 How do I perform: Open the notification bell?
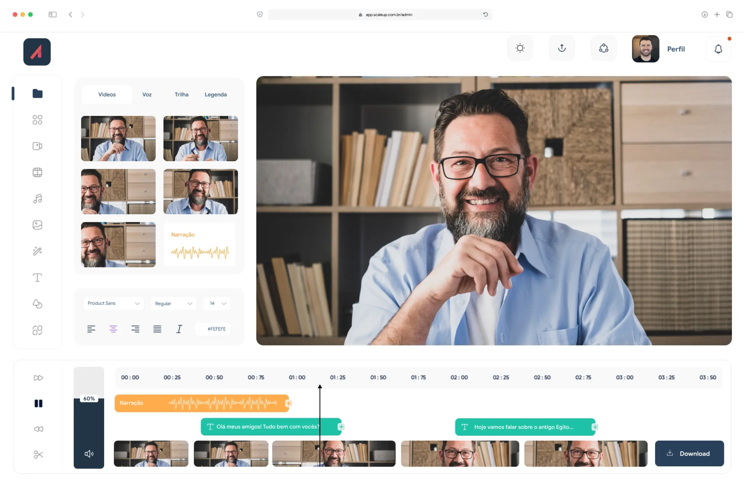(x=718, y=49)
